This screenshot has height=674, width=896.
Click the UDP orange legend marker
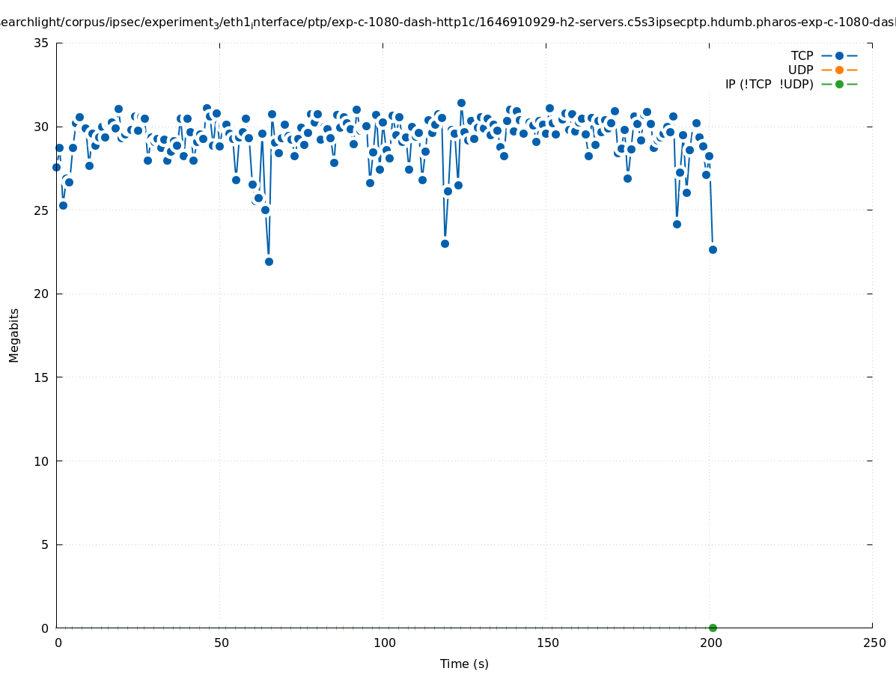coord(839,70)
